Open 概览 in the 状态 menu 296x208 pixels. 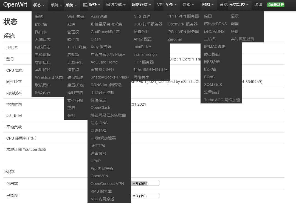pos(39,17)
